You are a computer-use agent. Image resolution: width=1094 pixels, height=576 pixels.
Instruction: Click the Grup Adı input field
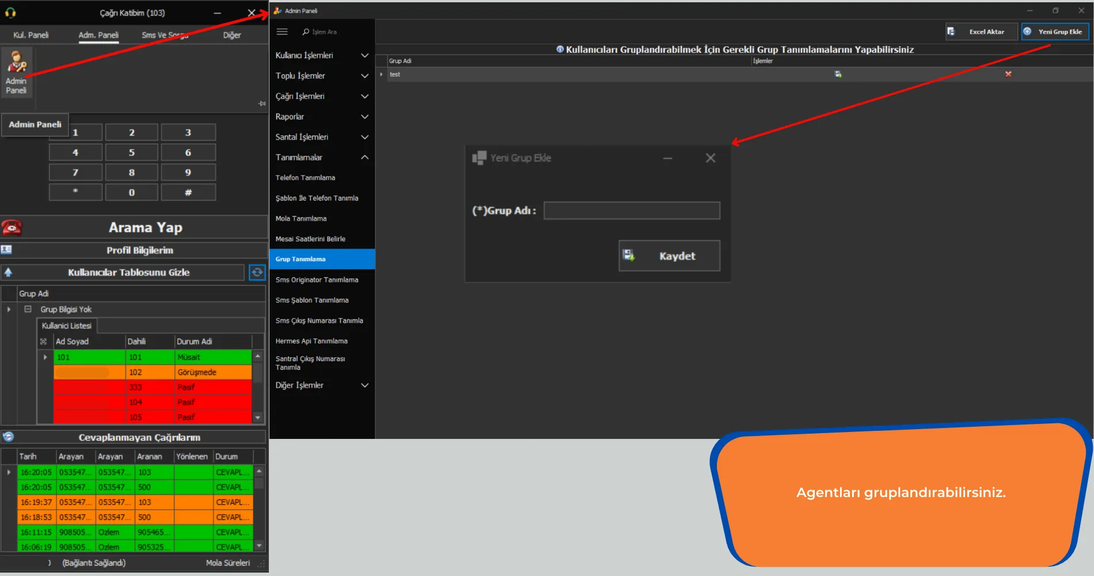tap(632, 211)
